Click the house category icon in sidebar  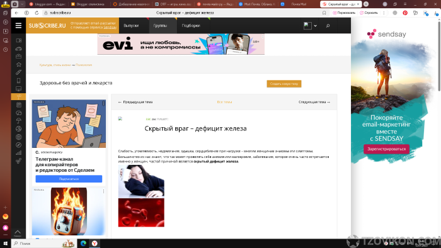point(18,65)
